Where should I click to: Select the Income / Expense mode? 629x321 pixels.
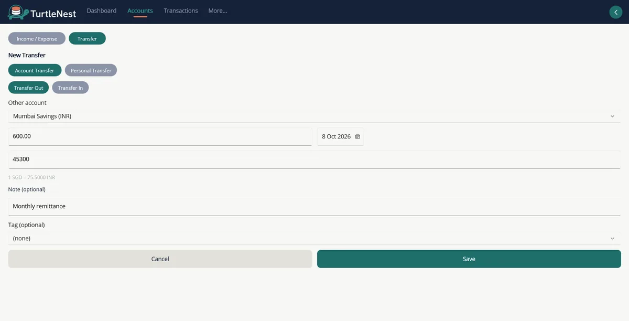[37, 39]
